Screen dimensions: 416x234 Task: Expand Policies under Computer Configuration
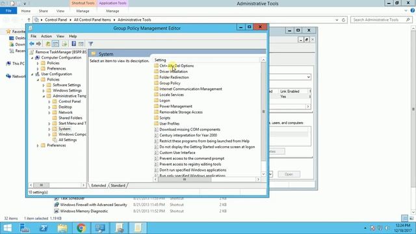tap(38, 64)
